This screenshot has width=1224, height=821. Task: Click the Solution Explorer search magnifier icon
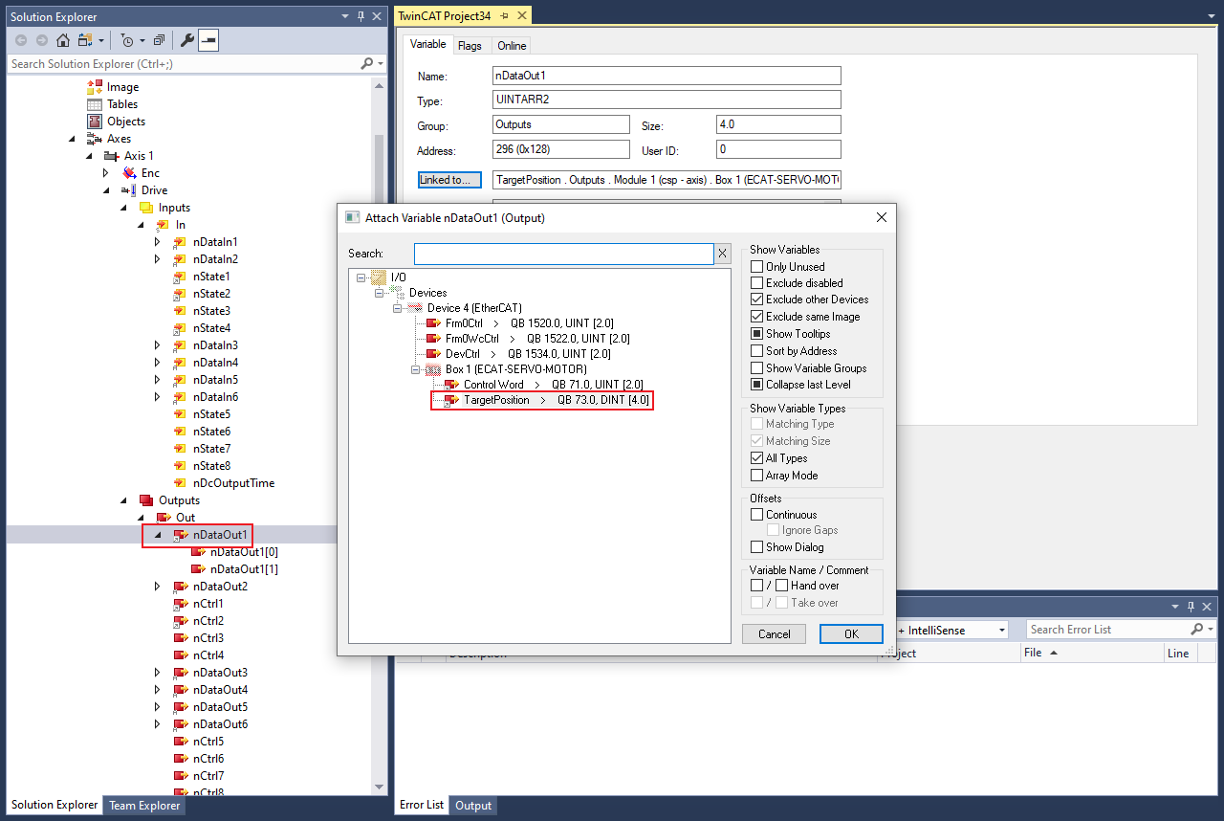click(367, 64)
